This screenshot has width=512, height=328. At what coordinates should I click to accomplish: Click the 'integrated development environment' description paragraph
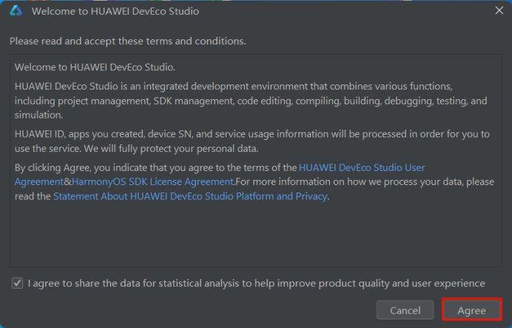click(x=251, y=101)
